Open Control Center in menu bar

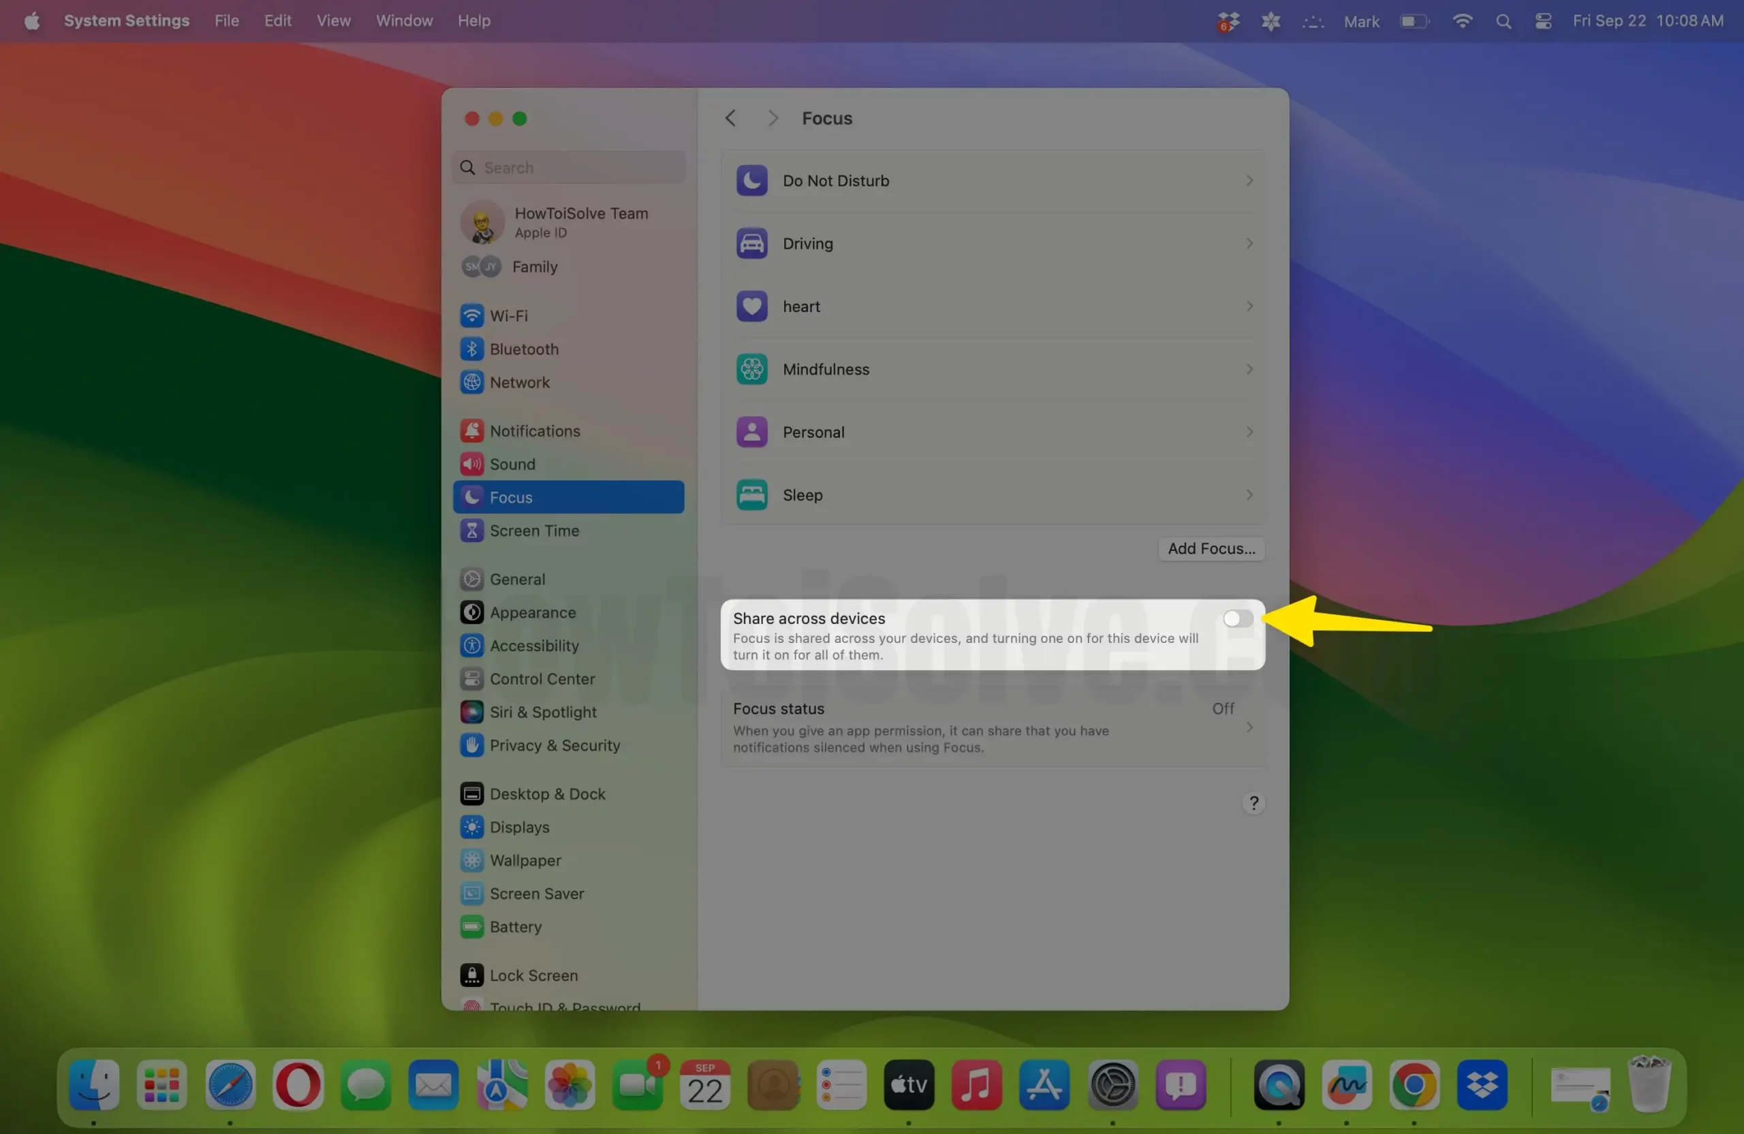[1543, 21]
